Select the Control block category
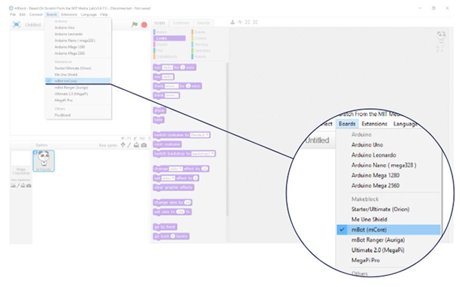This screenshot has height=287, width=460. click(207, 38)
